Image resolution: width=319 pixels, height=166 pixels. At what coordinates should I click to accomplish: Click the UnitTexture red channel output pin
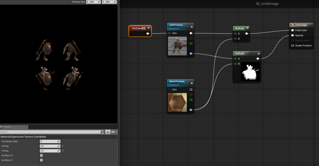(x=191, y=38)
